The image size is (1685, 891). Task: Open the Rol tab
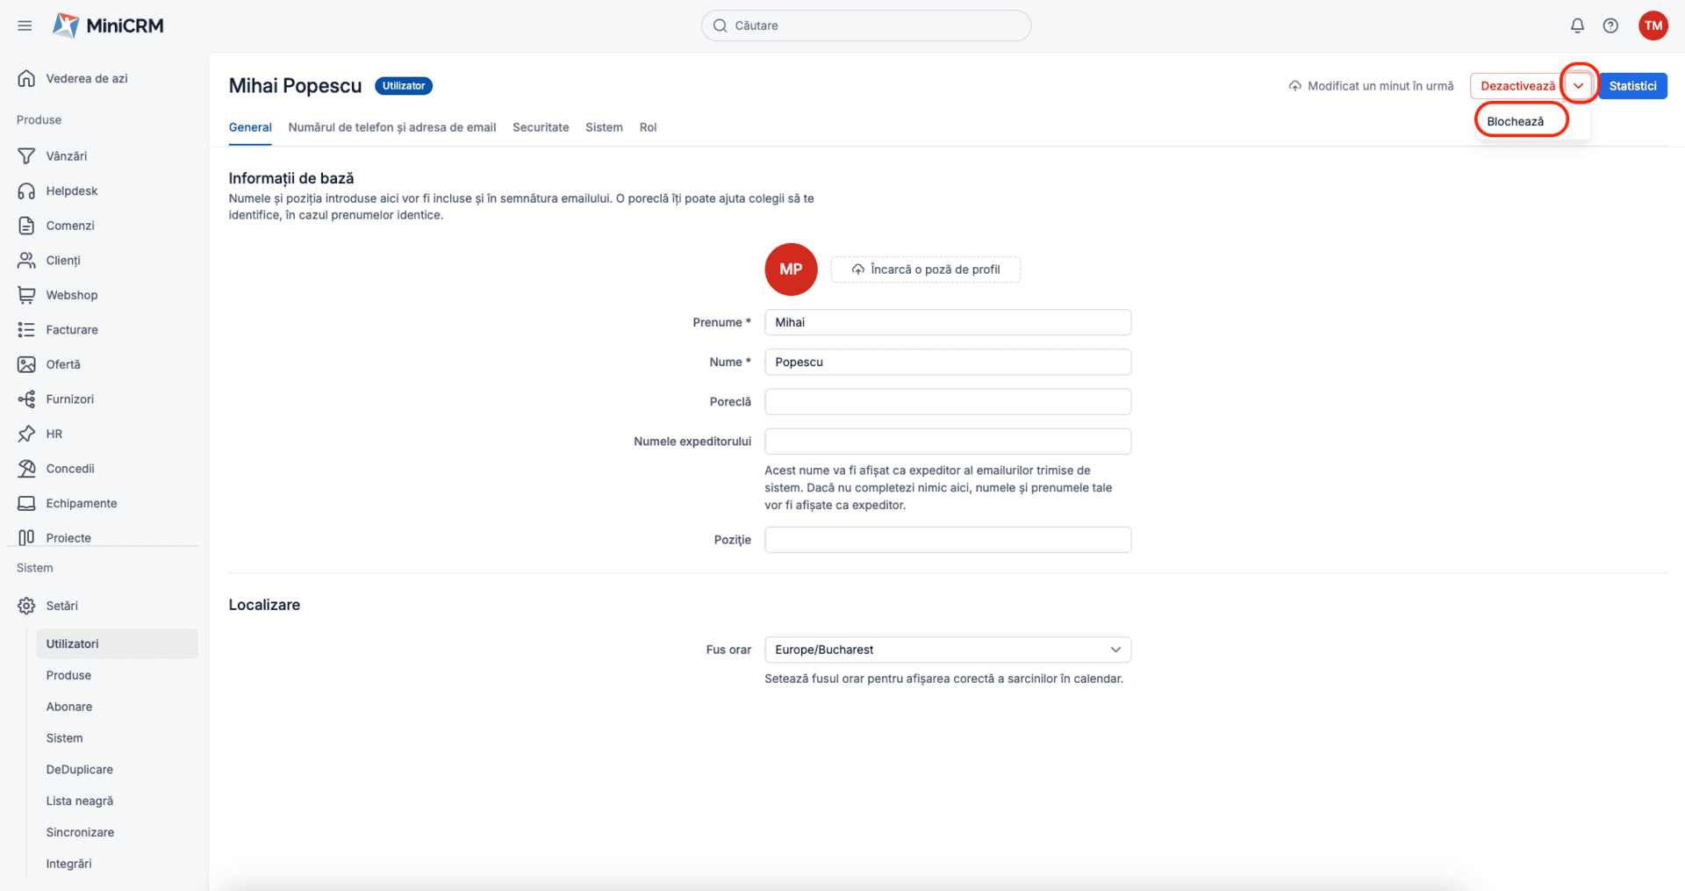click(x=648, y=127)
